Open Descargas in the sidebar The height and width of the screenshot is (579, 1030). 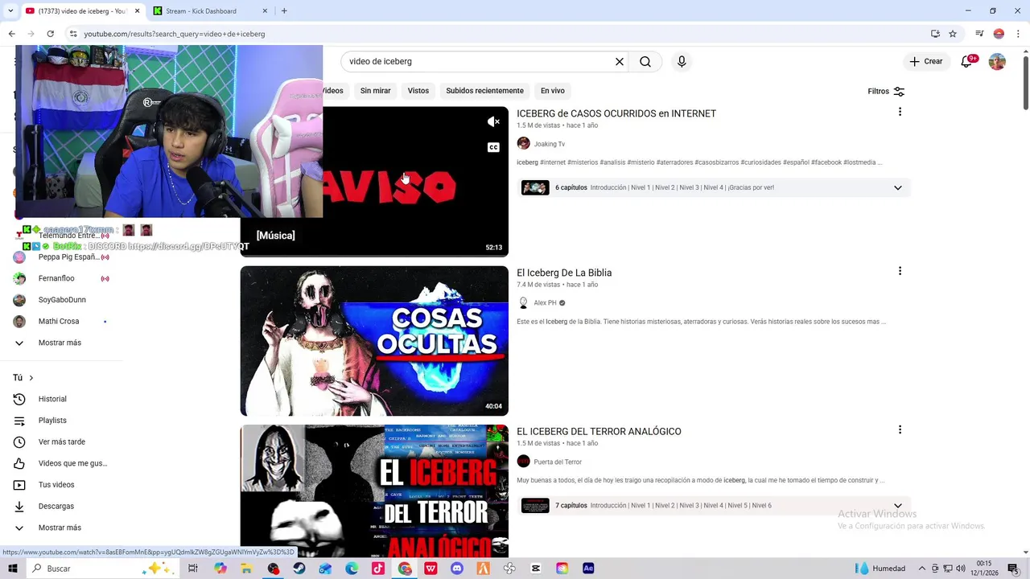[56, 507]
